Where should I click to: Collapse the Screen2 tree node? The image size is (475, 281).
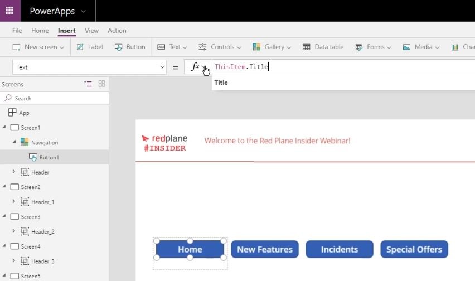(4, 187)
